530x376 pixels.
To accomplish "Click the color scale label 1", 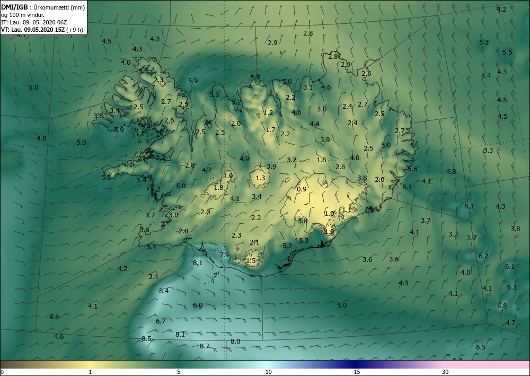I will (x=90, y=372).
